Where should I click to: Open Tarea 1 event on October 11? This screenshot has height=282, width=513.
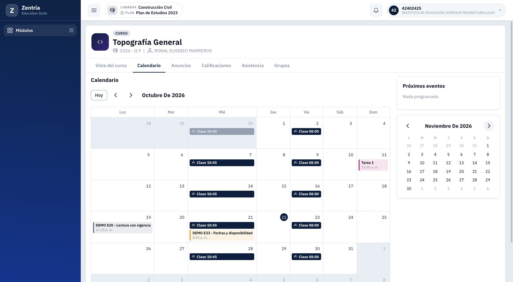373,165
